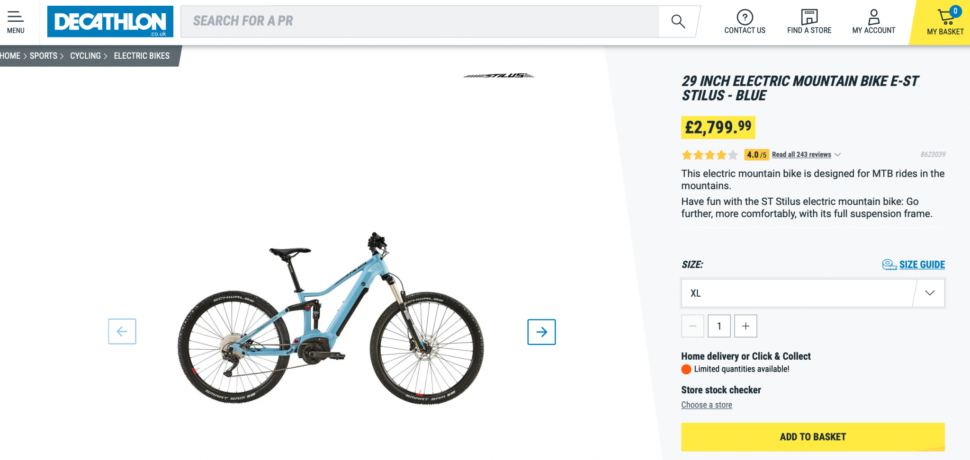Open My Account person icon
The image size is (970, 460).
873,17
